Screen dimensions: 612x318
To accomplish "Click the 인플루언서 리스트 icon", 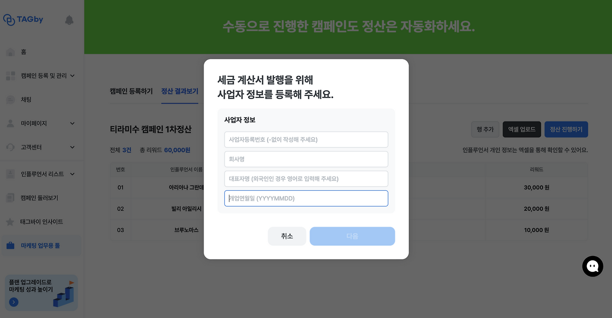I will [x=11, y=174].
